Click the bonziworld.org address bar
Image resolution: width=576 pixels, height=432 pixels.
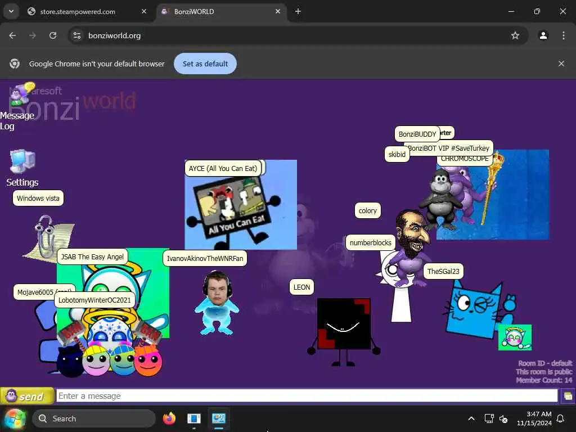click(x=298, y=35)
